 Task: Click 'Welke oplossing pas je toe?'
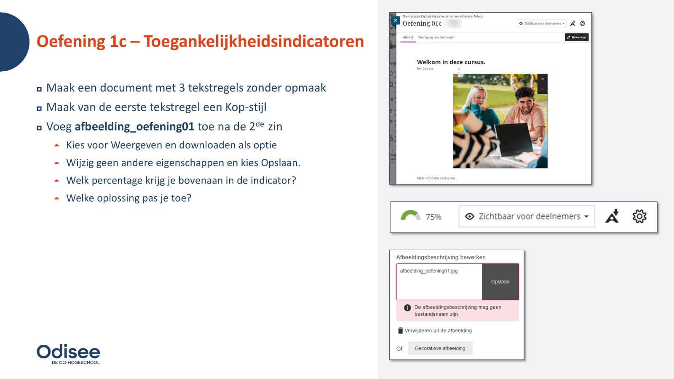click(129, 198)
